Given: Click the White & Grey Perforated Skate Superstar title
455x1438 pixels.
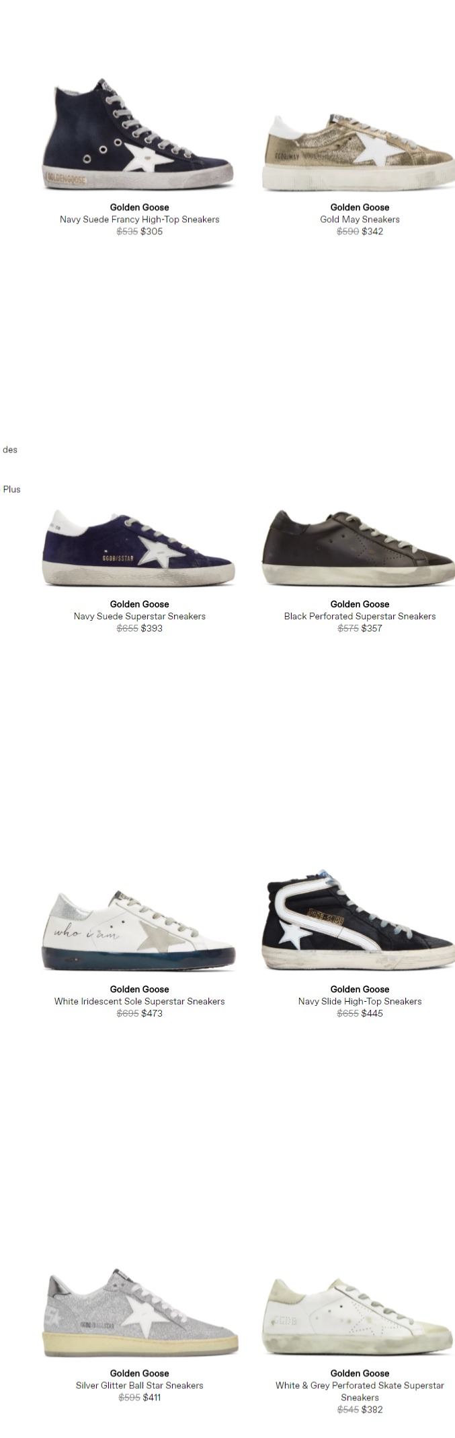Looking at the screenshot, I should coord(360,1391).
